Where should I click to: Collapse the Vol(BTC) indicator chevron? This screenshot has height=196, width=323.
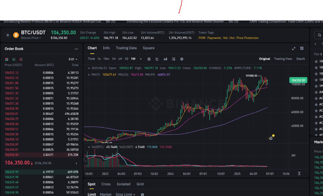coord(89,147)
